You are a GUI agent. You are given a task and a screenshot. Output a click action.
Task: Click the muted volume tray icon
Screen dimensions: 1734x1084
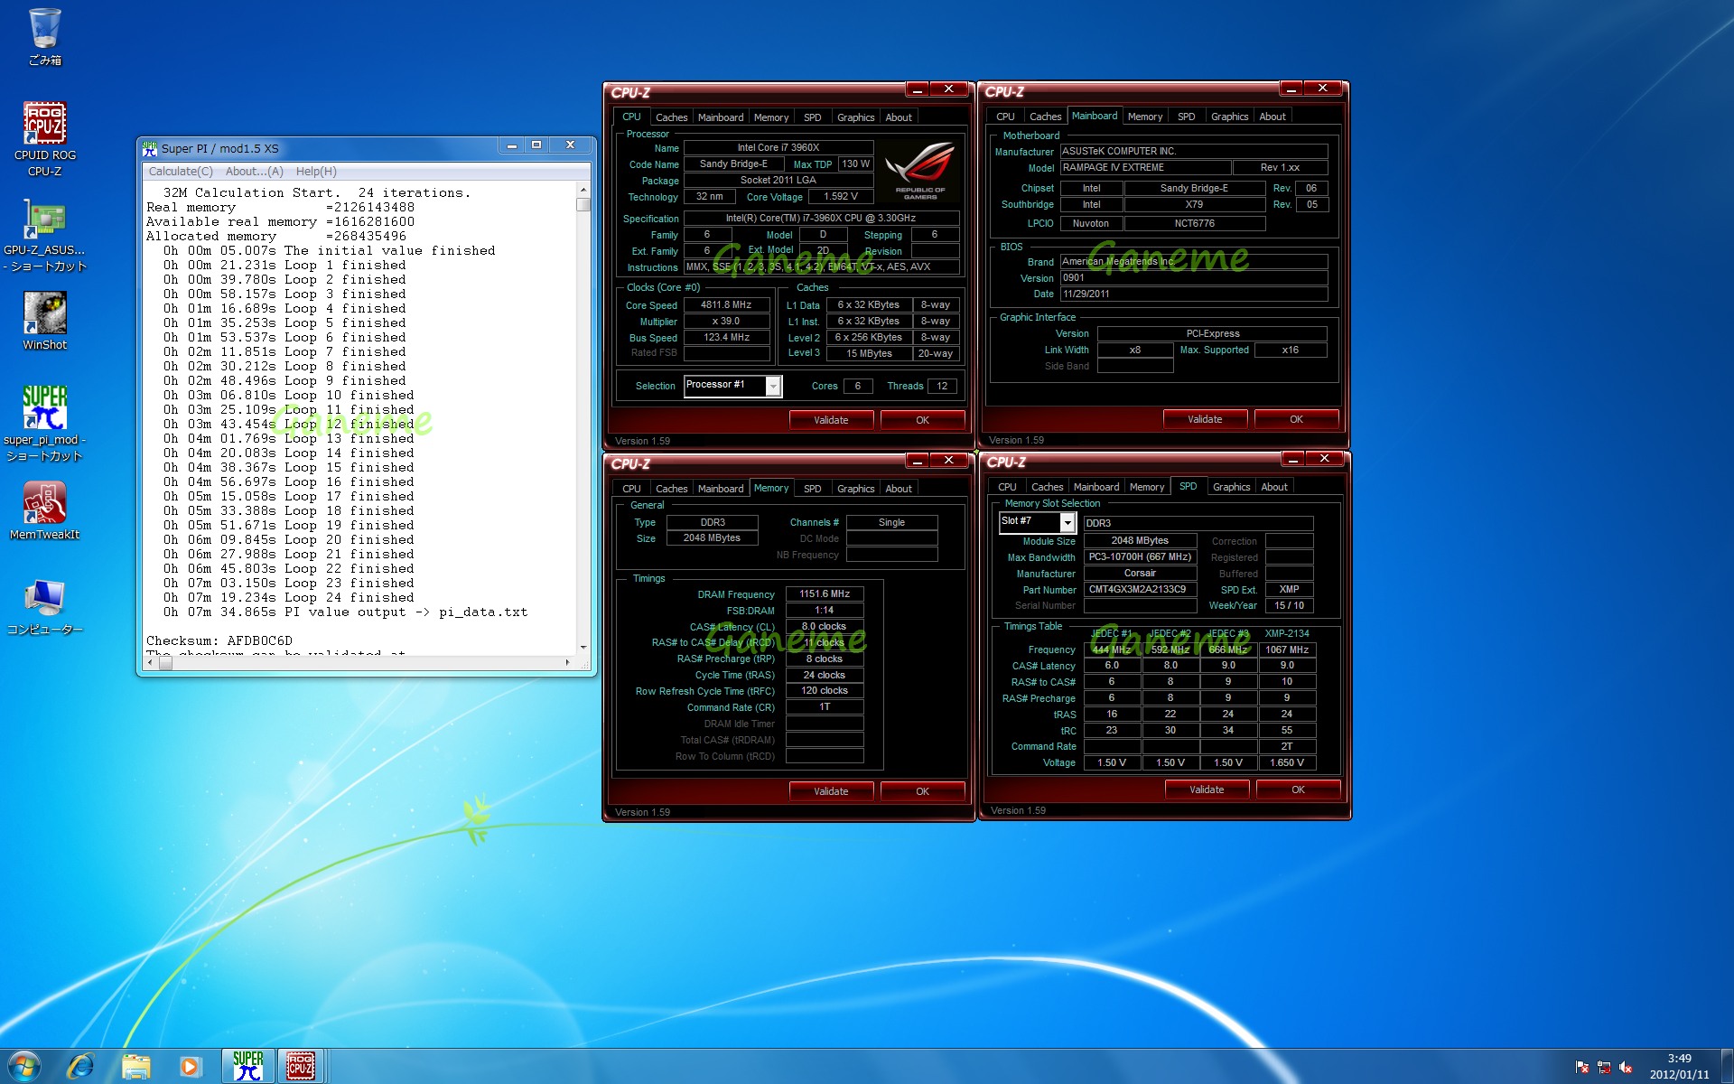click(1626, 1067)
